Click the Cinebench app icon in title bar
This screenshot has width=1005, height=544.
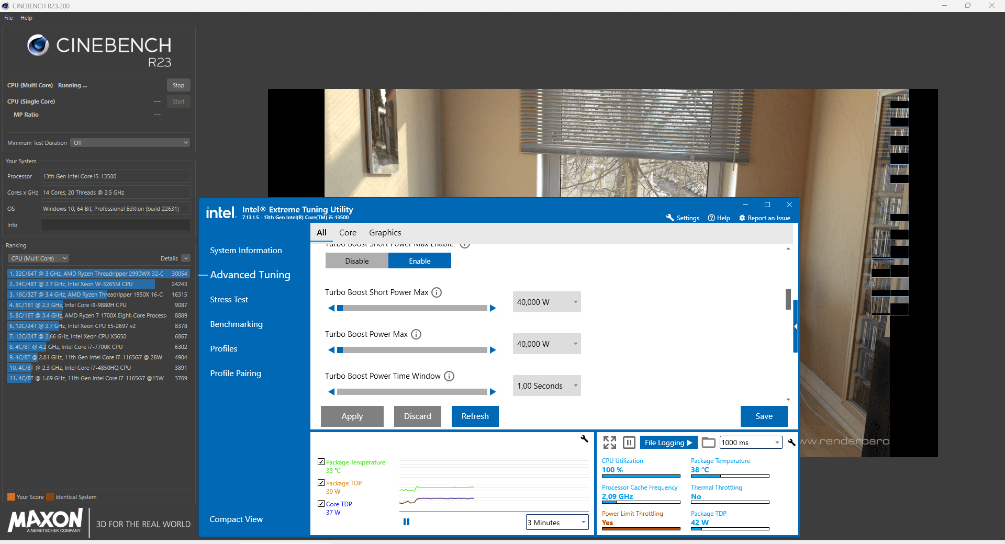point(6,6)
